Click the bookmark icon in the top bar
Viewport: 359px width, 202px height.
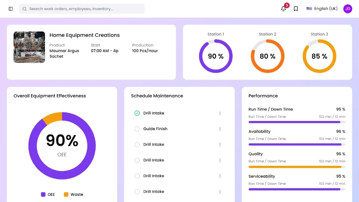coord(295,9)
